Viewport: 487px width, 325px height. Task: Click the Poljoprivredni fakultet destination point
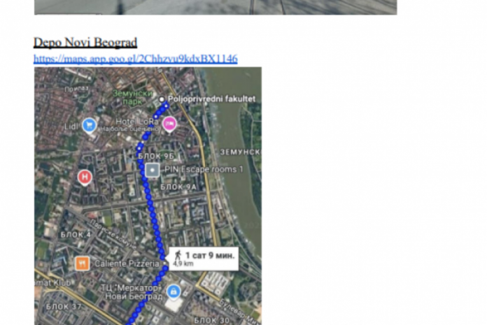click(162, 99)
